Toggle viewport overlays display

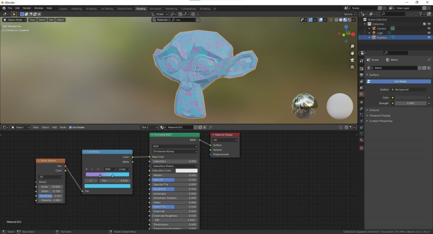tap(321, 20)
